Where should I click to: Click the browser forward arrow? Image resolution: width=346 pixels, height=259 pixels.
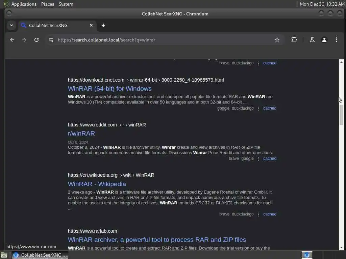pyautogui.click(x=24, y=40)
